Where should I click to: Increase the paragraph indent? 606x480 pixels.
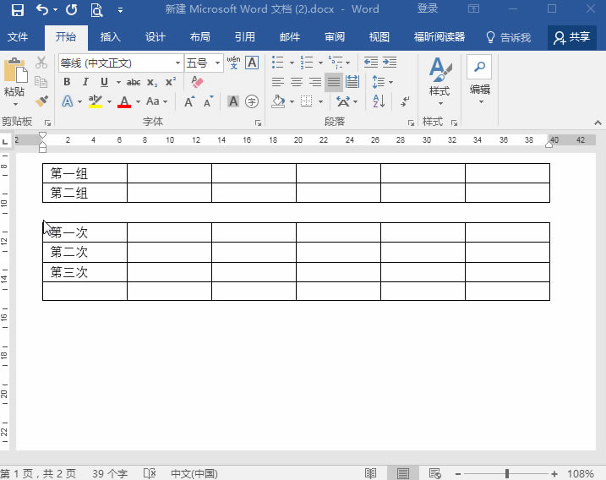(x=390, y=62)
